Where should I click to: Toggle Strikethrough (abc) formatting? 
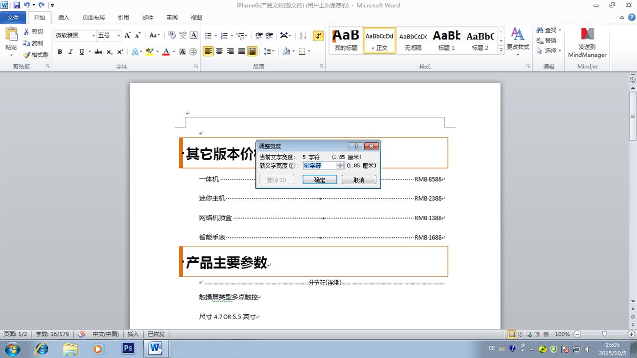(98, 52)
